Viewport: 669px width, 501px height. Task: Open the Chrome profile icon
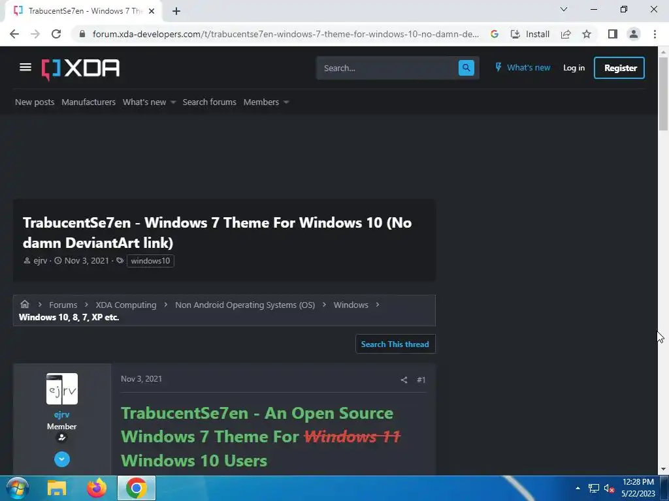pos(634,34)
